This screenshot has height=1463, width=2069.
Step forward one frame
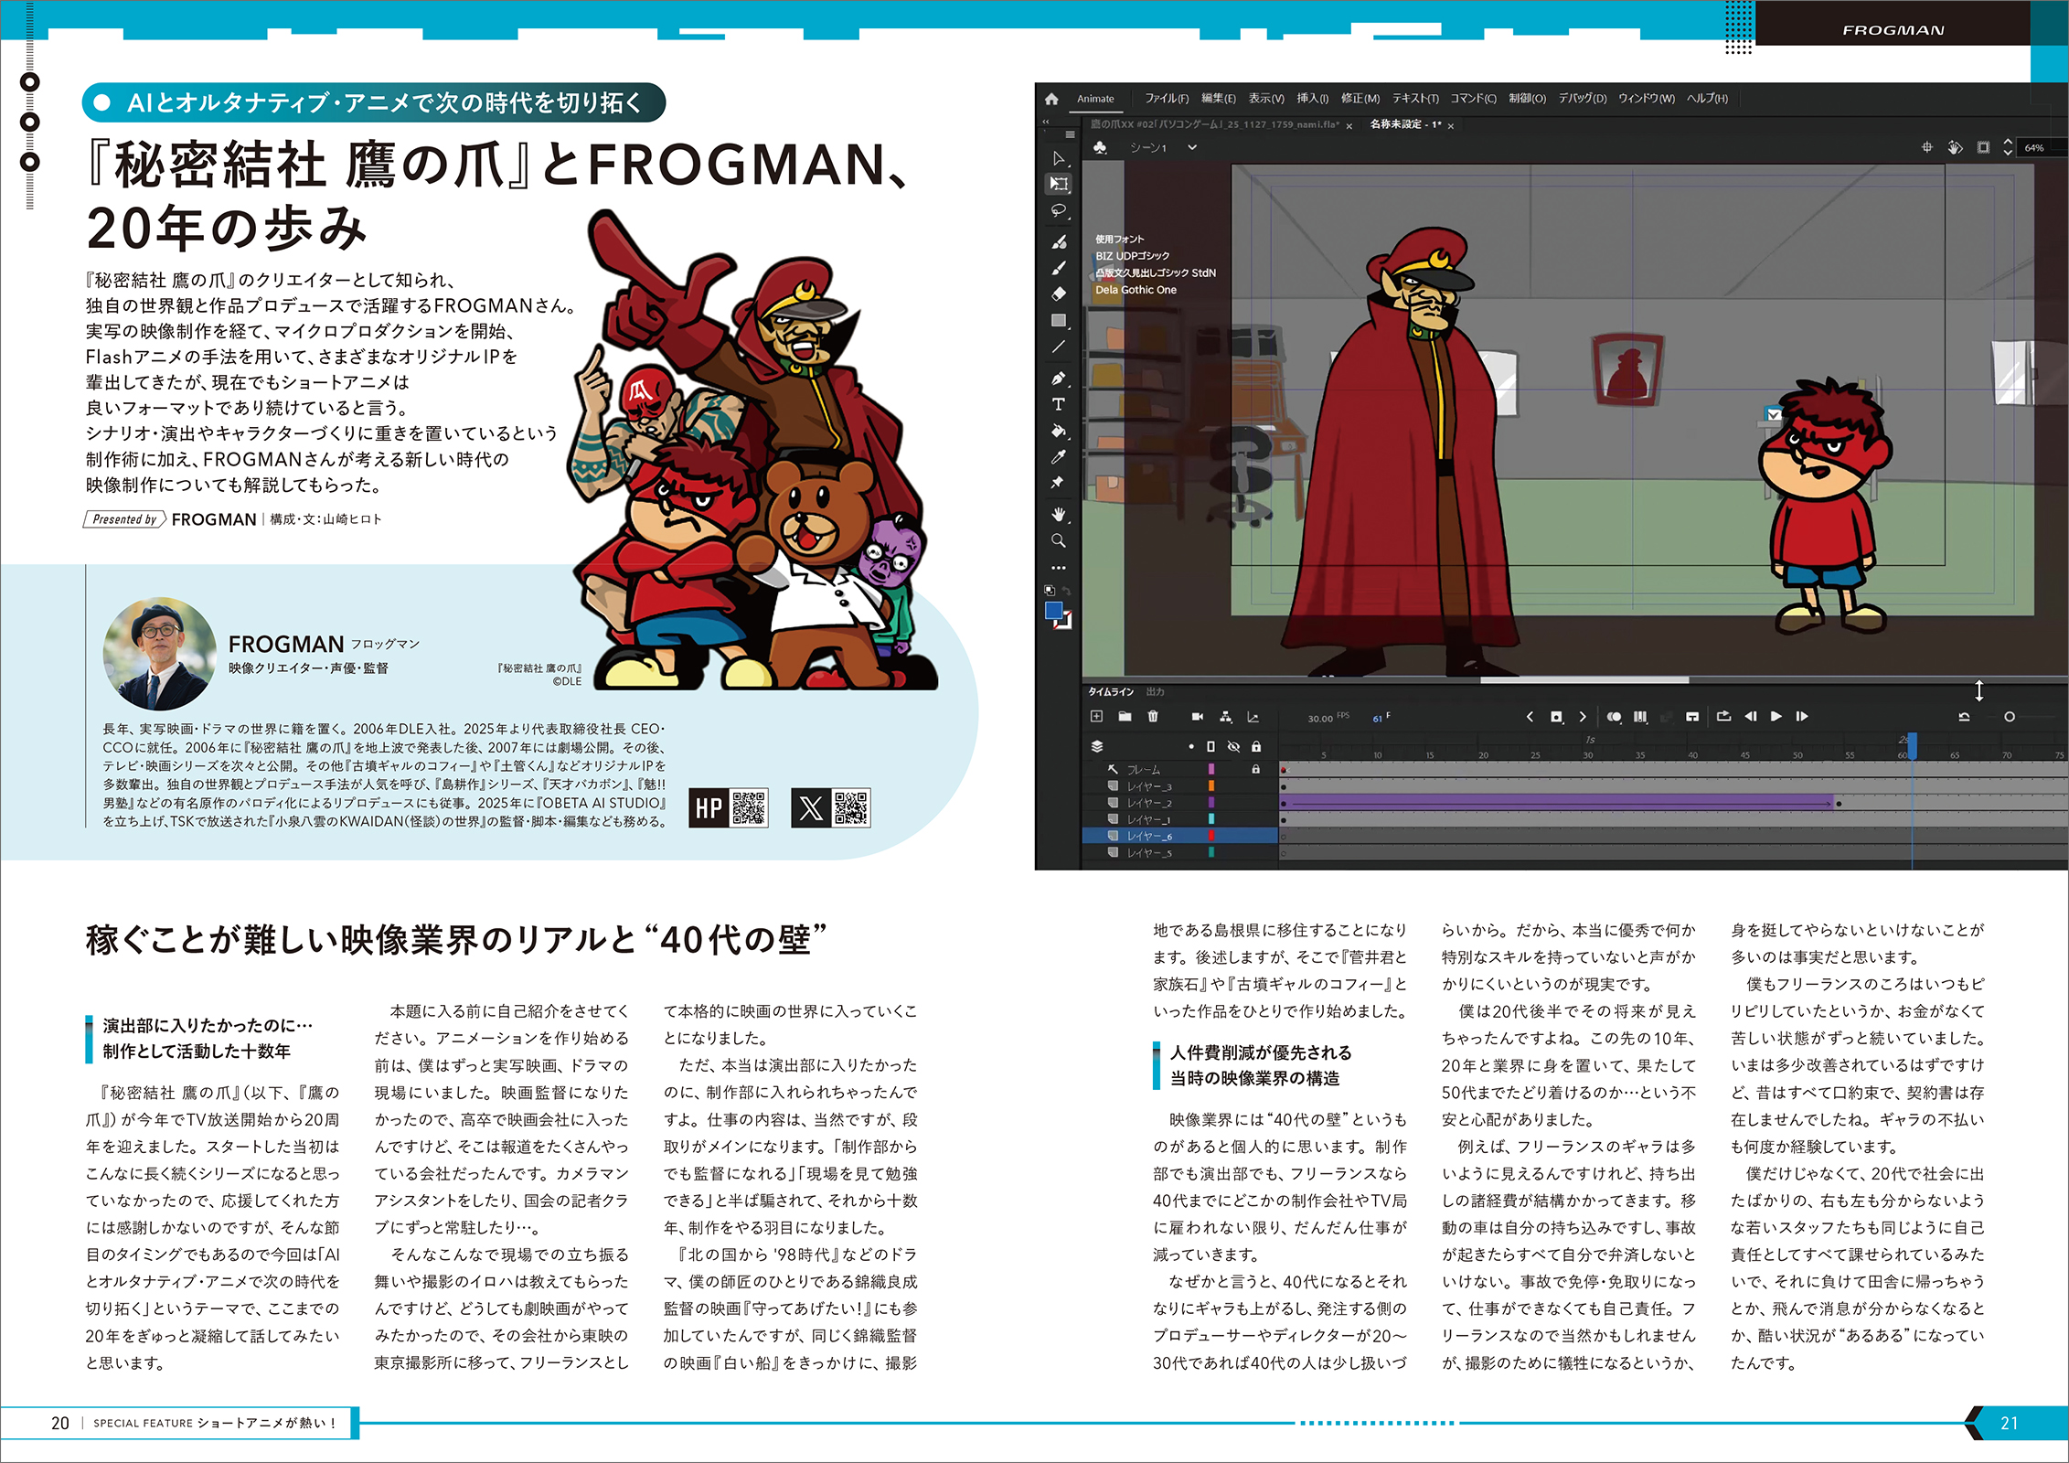click(x=1801, y=716)
